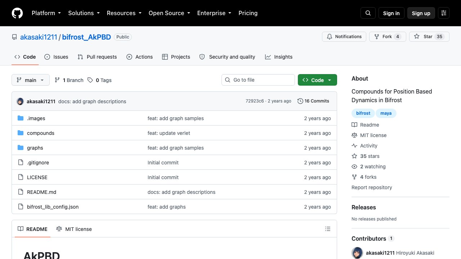
Task: Click the bifrost_lib_config.json file icon
Action: click(21, 207)
